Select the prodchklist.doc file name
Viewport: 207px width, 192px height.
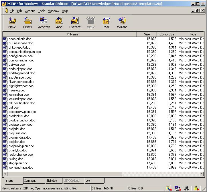coord(19,116)
